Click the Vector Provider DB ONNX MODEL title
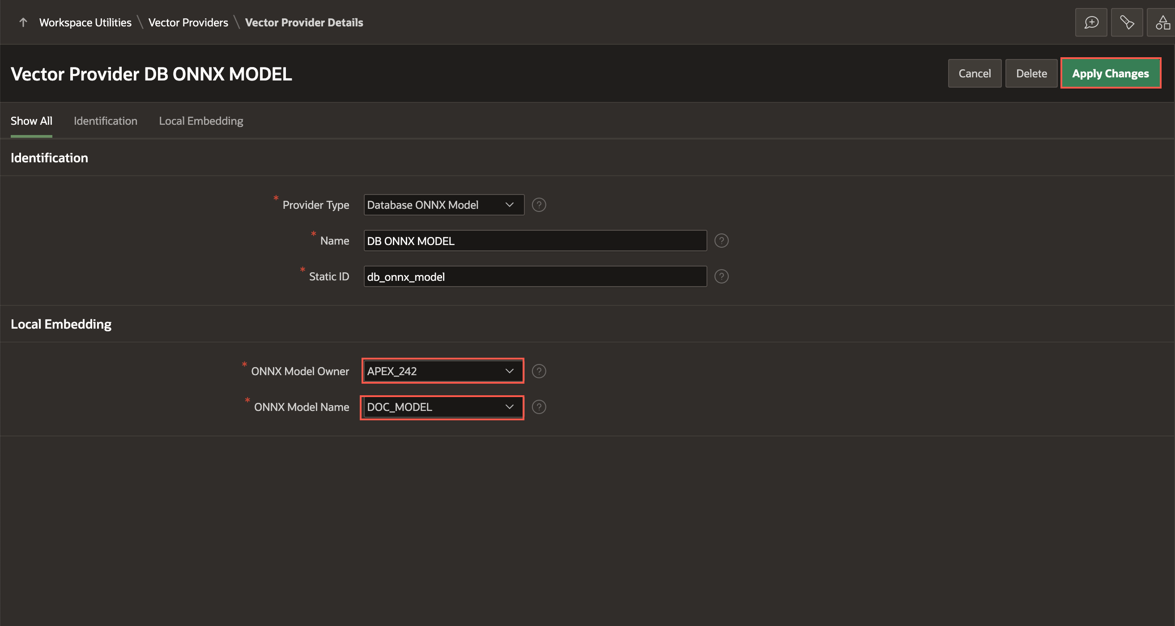1175x626 pixels. tap(151, 74)
